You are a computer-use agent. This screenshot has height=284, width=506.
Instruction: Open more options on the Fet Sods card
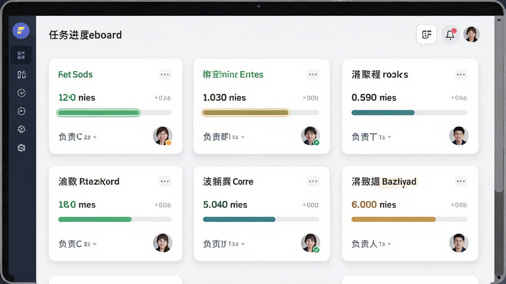click(165, 74)
